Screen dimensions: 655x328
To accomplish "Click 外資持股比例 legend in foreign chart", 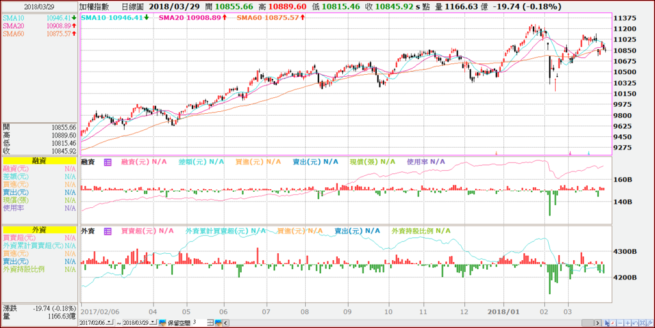I will 422,231.
